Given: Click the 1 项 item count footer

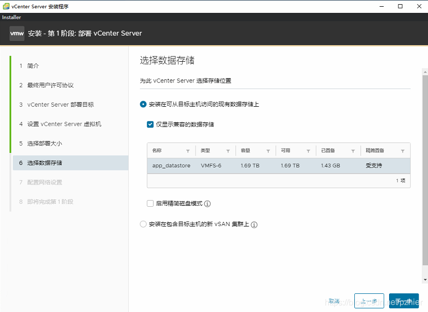Looking at the screenshot, I should (401, 180).
